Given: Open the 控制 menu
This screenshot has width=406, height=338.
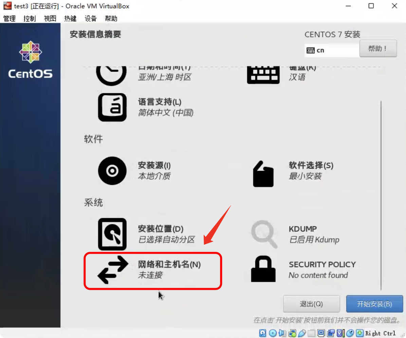Looking at the screenshot, I should (x=30, y=18).
